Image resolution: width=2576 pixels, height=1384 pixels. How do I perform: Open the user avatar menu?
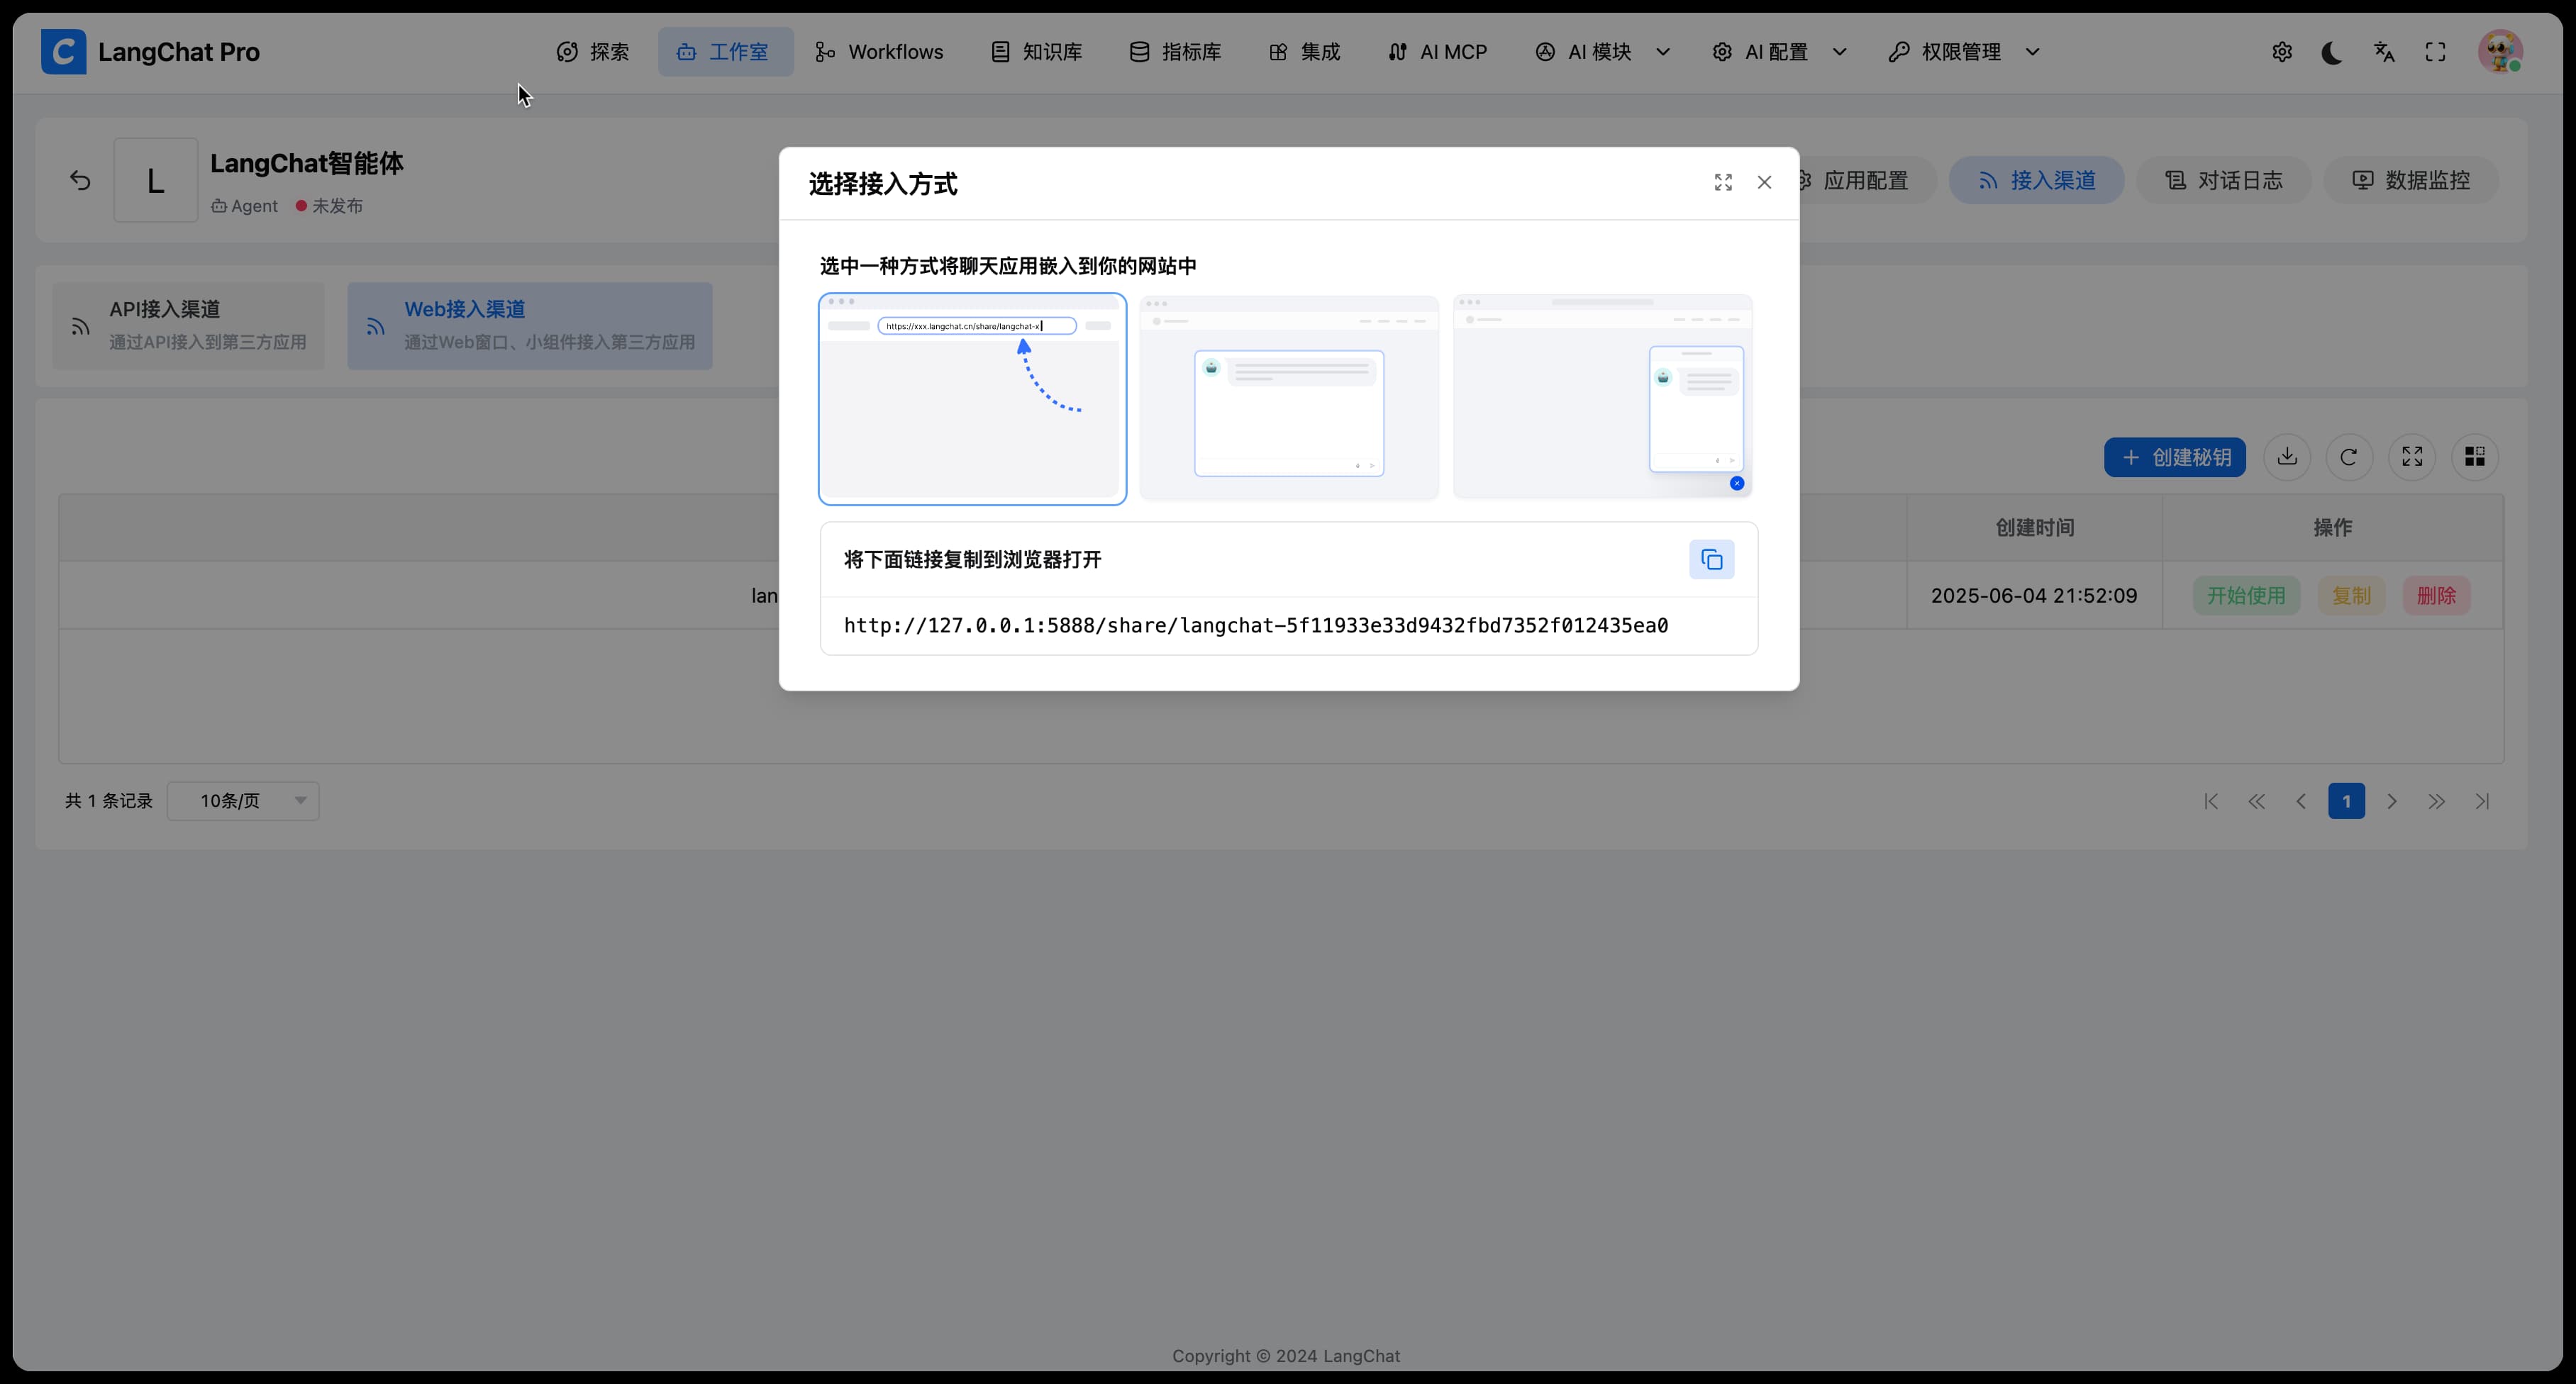pyautogui.click(x=2500, y=52)
